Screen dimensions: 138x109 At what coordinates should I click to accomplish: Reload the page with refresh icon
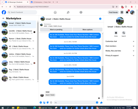click(10, 7)
